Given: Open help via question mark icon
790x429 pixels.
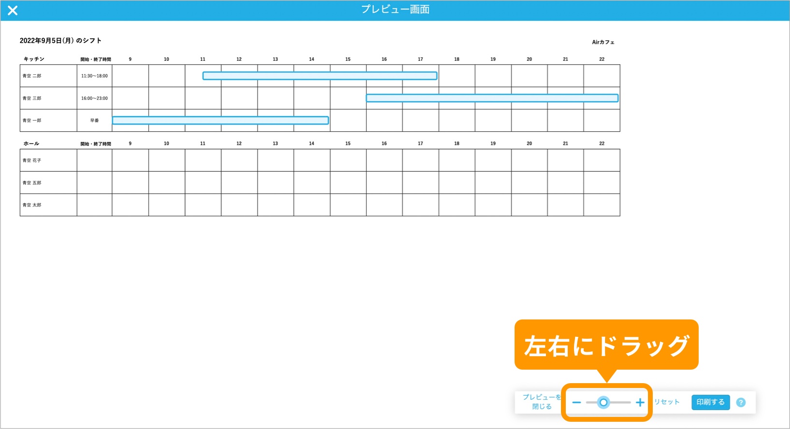Looking at the screenshot, I should click(741, 402).
